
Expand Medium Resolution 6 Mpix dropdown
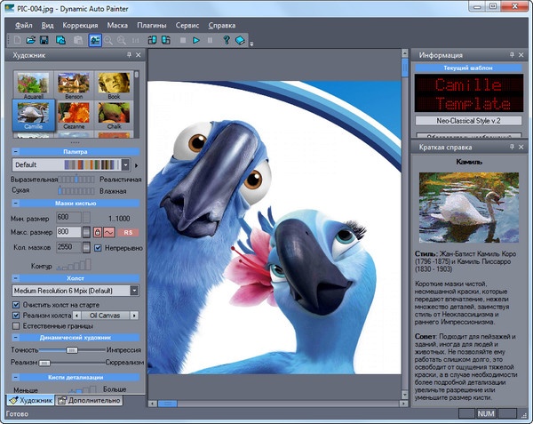pyautogui.click(x=134, y=290)
